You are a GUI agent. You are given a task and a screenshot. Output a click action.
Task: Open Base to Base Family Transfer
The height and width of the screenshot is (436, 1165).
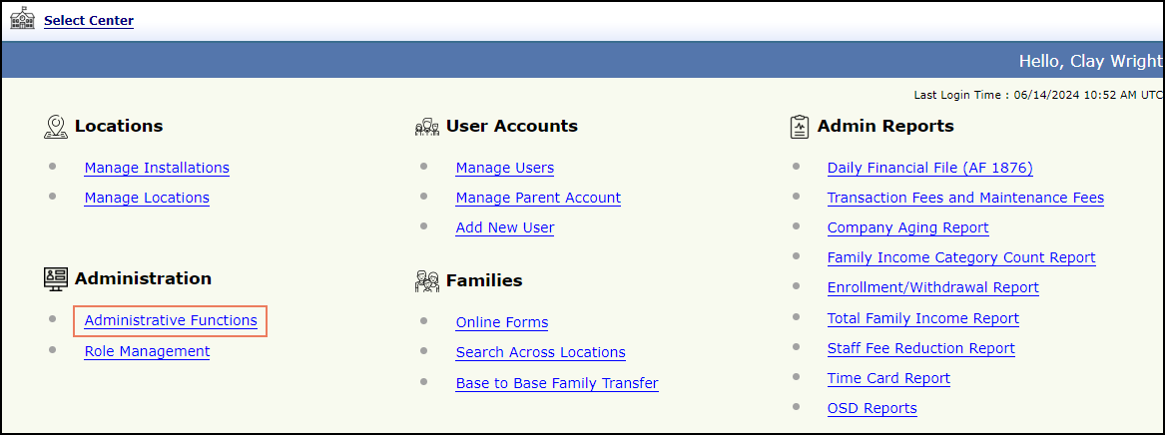coord(556,383)
